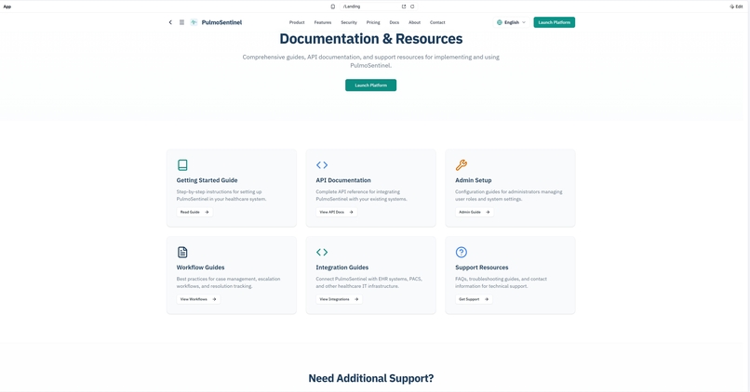The image size is (750, 392).
Task: Open the About nav item
Action: click(x=414, y=22)
